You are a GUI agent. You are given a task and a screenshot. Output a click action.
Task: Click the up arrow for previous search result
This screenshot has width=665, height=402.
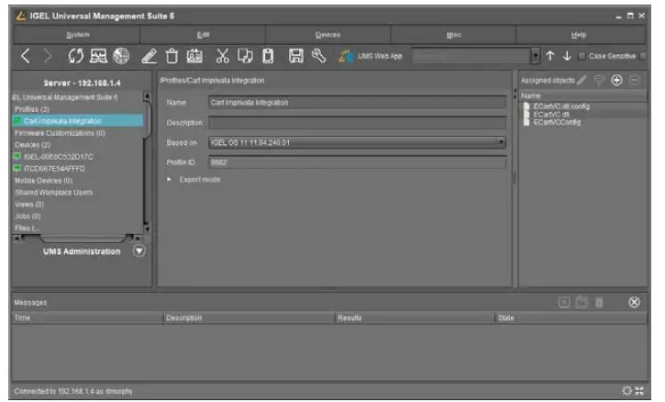pos(550,56)
